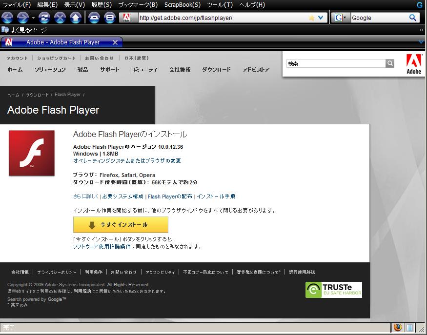This screenshot has height=335, width=427.
Task: Click the Google search box field
Action: tap(380, 18)
